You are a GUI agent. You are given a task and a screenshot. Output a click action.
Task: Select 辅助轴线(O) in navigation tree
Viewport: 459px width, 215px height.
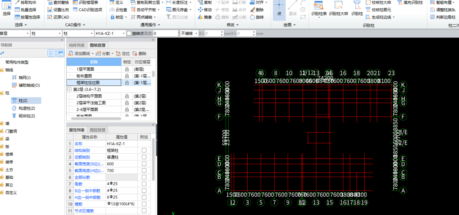[x=26, y=85]
